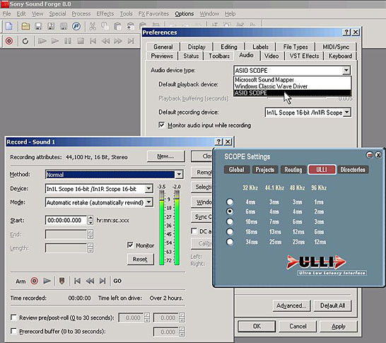Click the Open folder icon in main toolbar

tap(25, 26)
